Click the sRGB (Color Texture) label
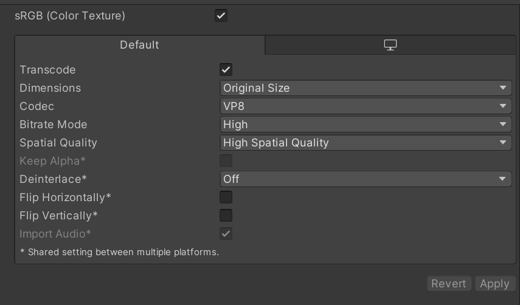 pos(70,16)
